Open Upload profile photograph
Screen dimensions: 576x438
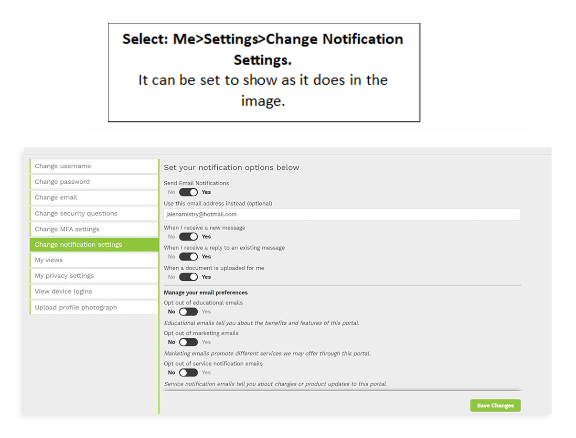[94, 307]
